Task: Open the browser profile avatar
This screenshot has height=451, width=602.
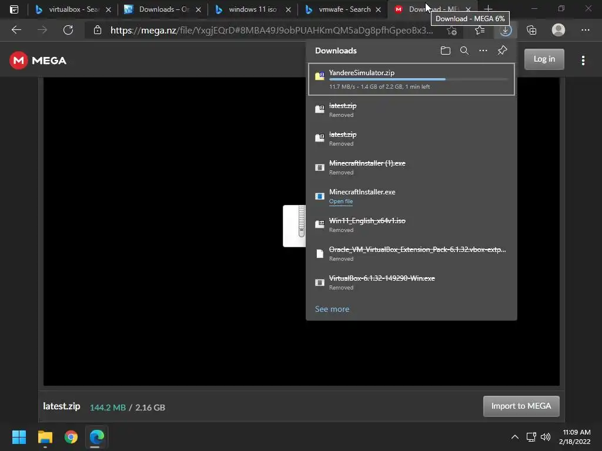Action: coord(558,30)
